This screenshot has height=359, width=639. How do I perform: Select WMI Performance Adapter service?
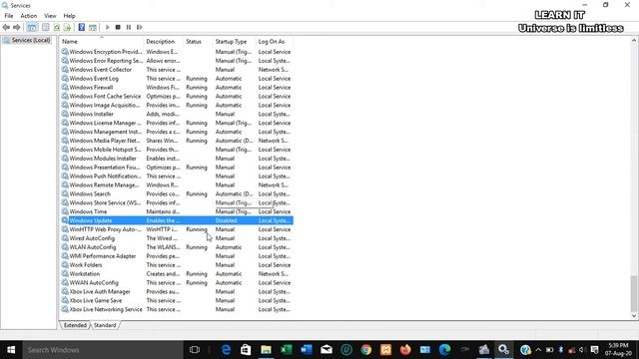coord(177,256)
